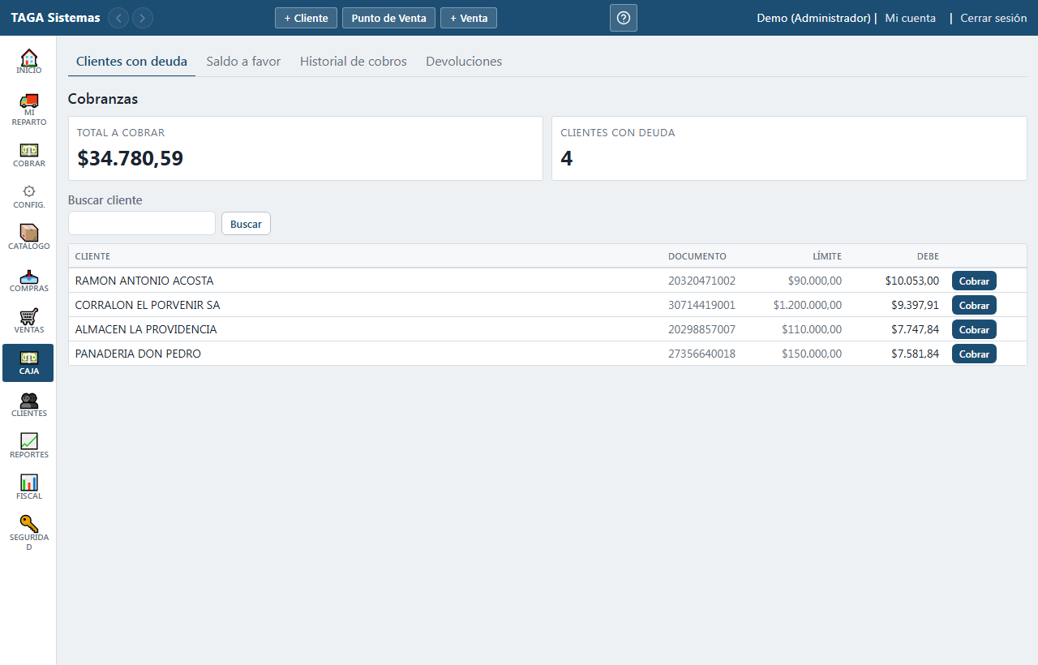Open Punto de Venta button

pos(388,18)
